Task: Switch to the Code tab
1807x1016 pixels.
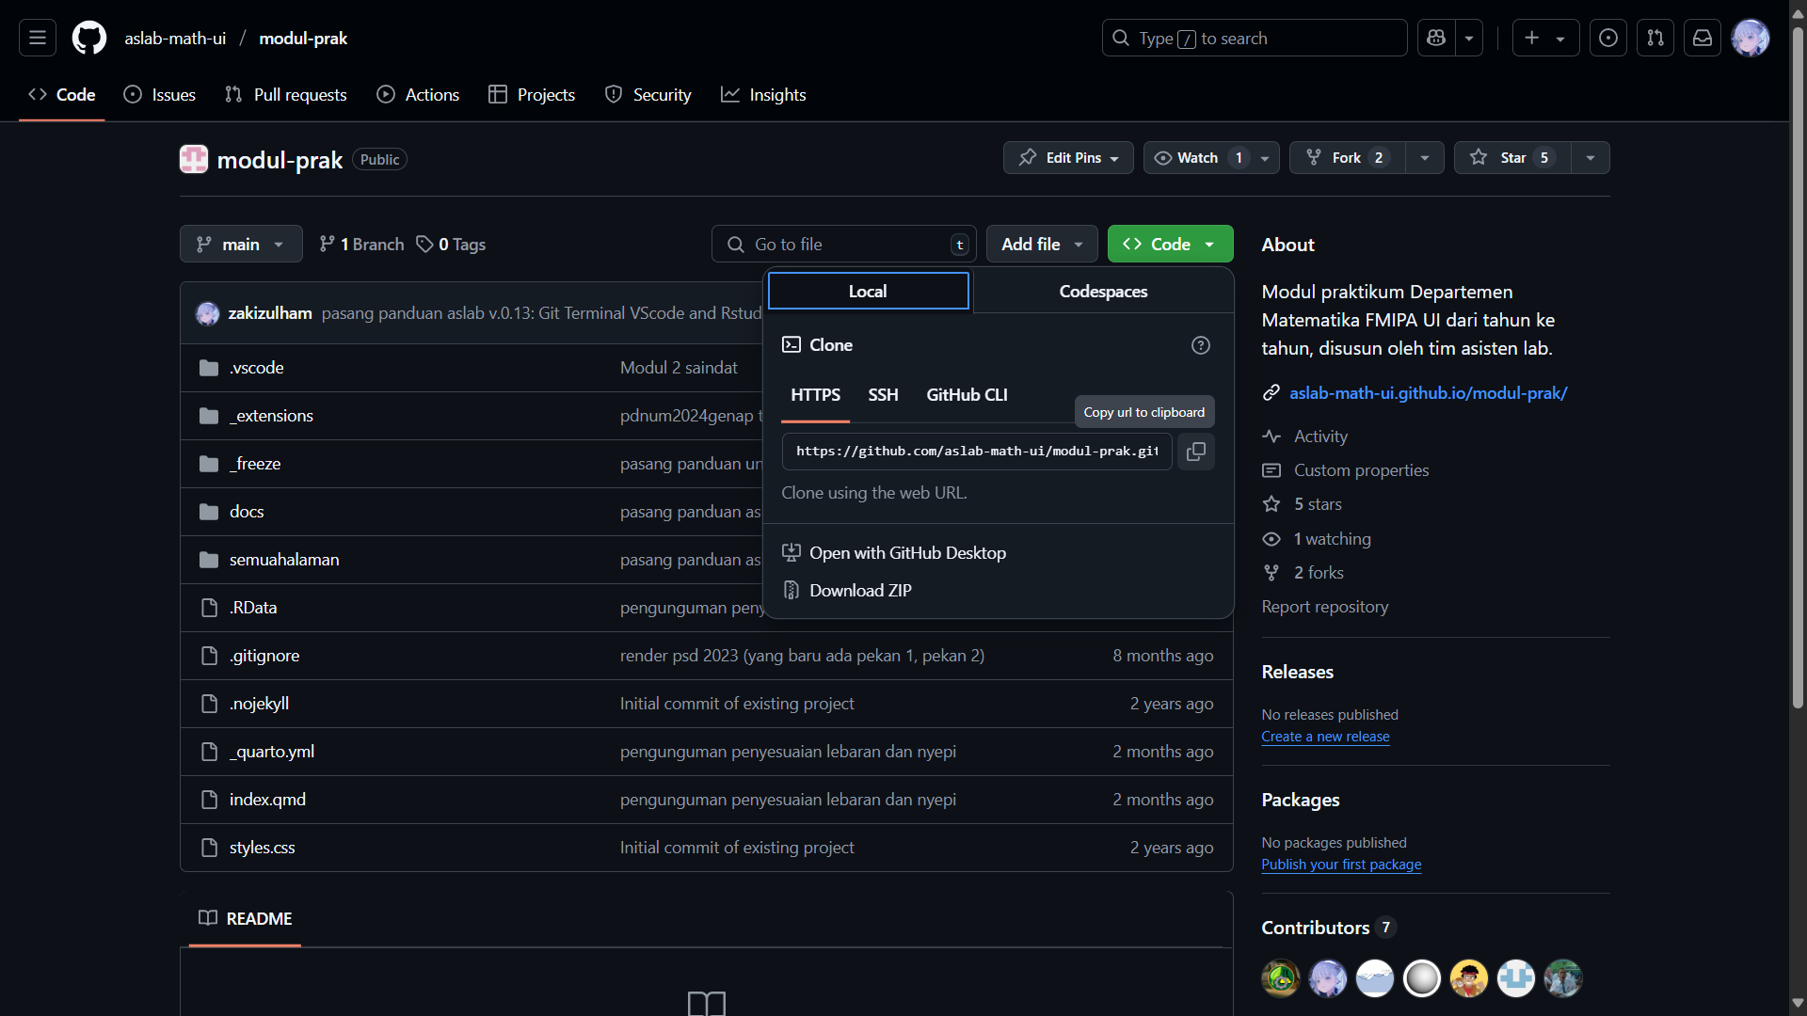Action: click(62, 94)
